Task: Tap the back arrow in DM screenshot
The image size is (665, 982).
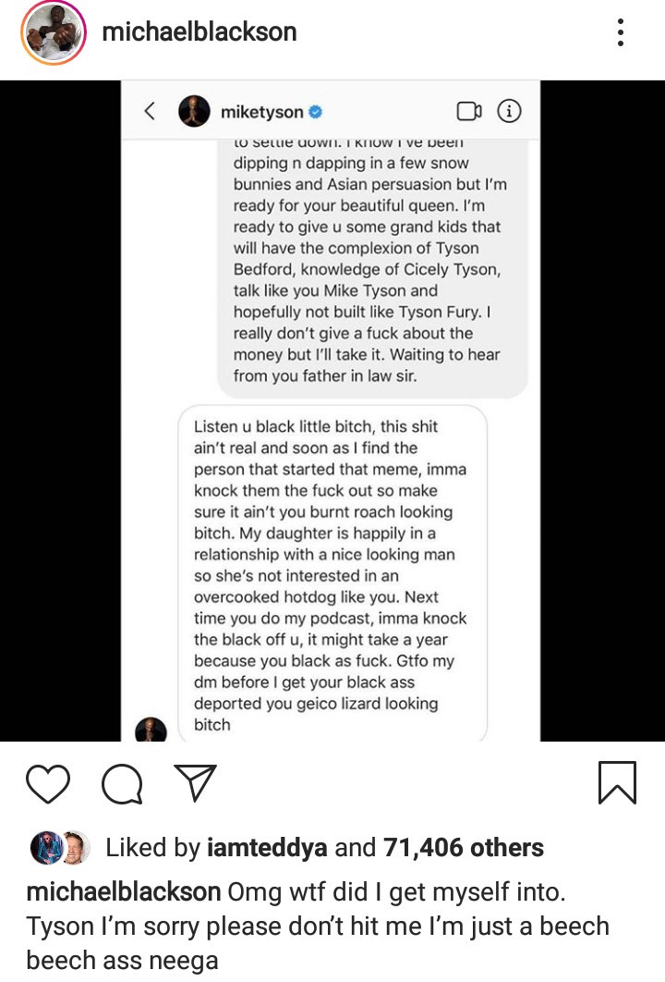Action: 150,112
